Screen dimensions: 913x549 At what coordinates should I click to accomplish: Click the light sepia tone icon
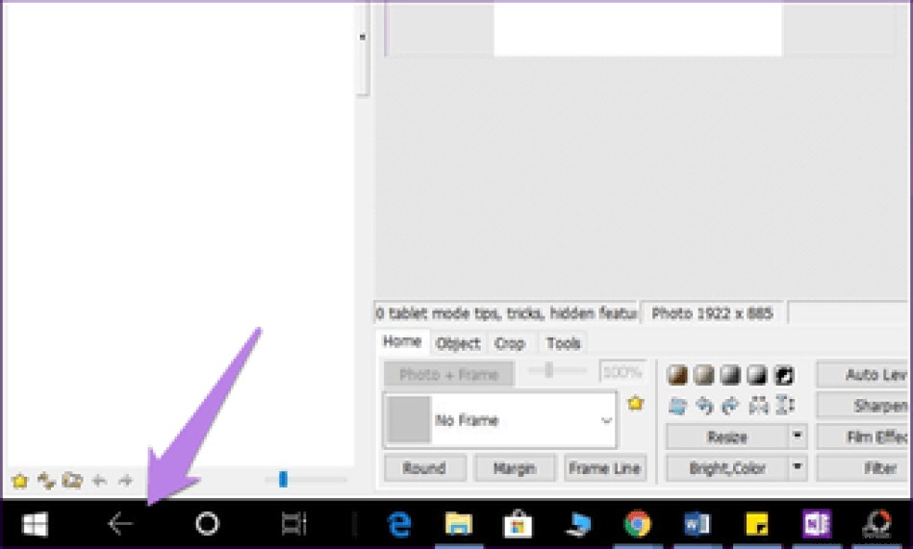(x=703, y=375)
